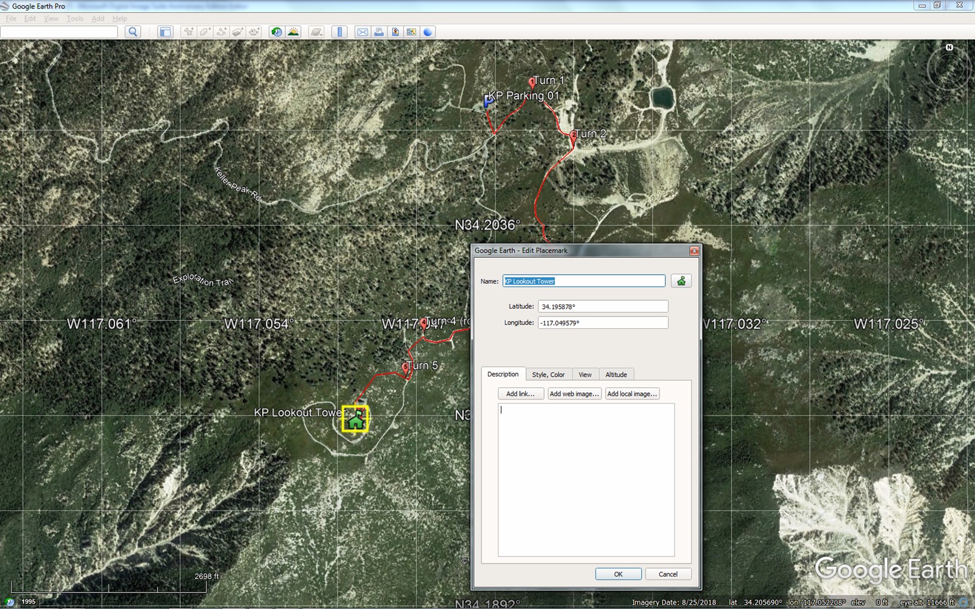Select the Add Polygon tool
The height and width of the screenshot is (609, 975).
coord(205,32)
